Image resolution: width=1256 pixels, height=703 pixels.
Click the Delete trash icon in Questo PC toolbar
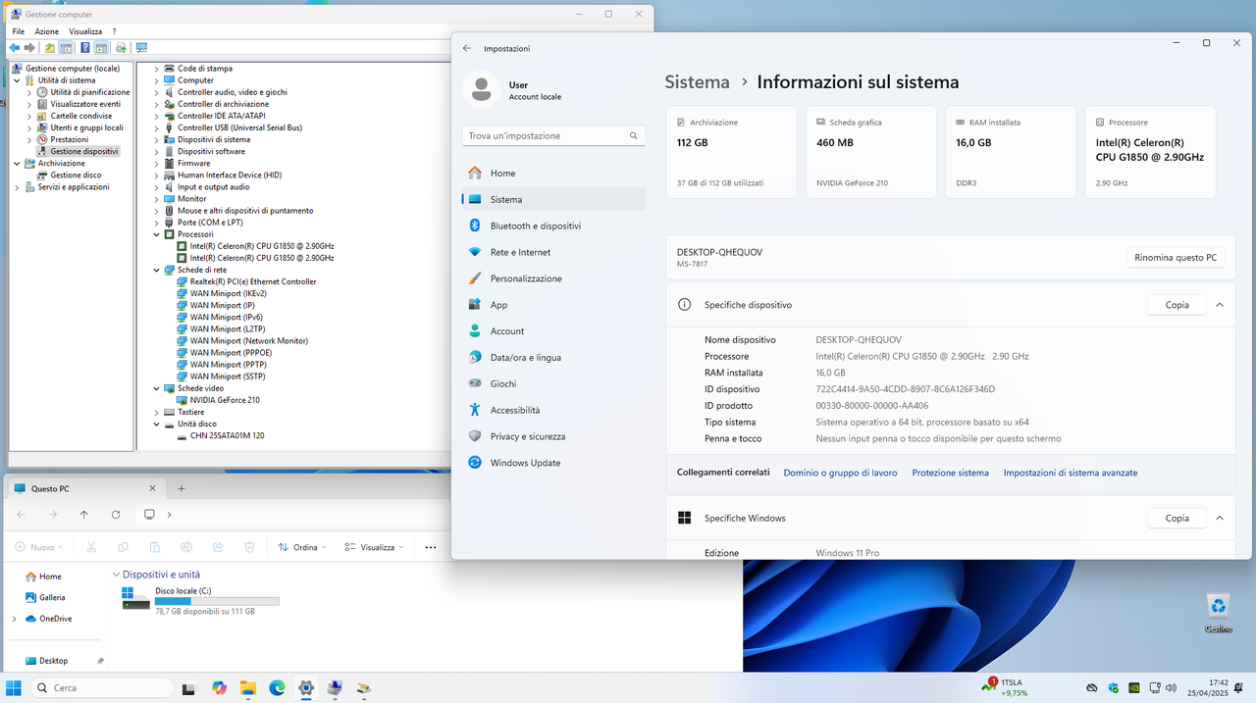coord(249,547)
